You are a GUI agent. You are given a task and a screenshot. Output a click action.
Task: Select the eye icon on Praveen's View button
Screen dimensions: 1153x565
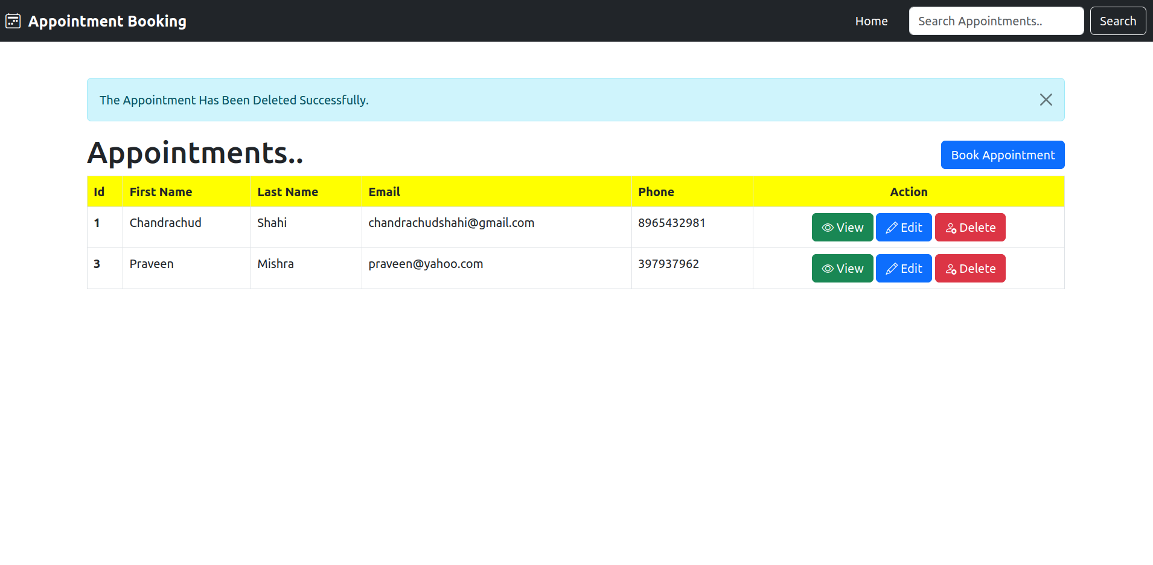point(827,268)
